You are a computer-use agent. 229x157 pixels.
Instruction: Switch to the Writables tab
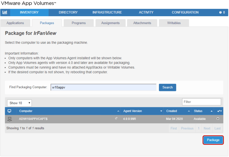coord(174,23)
